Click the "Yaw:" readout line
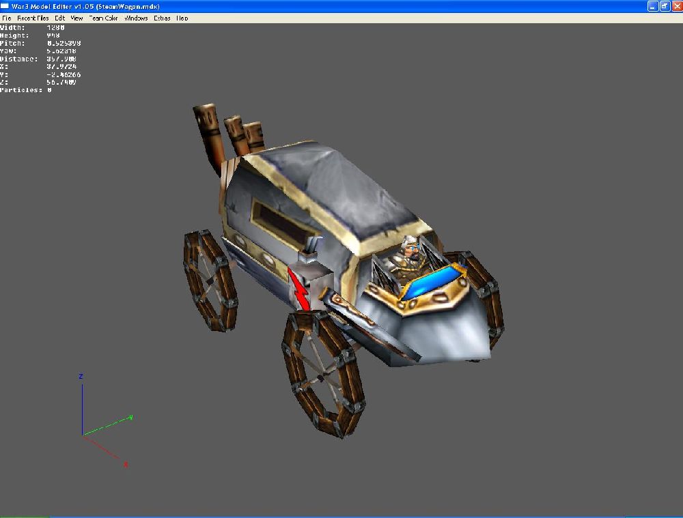This screenshot has width=683, height=518. (38, 51)
